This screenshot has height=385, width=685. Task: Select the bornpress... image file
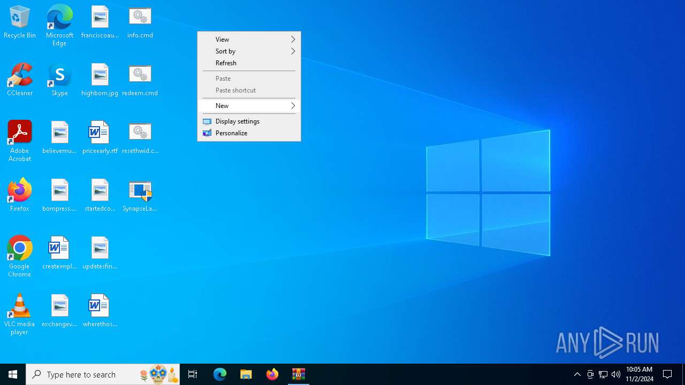point(59,195)
